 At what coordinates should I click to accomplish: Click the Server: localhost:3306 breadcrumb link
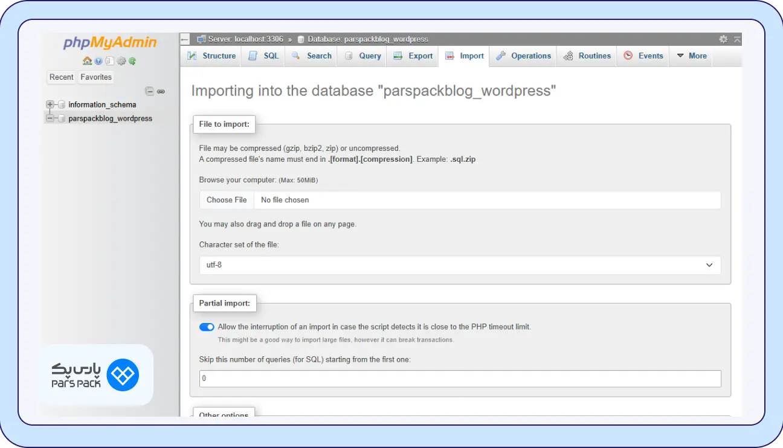[x=246, y=39]
